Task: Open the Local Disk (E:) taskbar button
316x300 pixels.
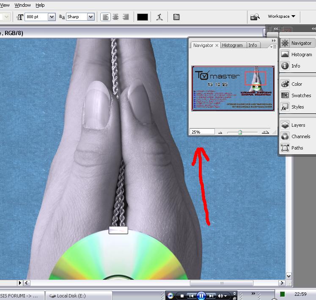Action: pos(78,296)
